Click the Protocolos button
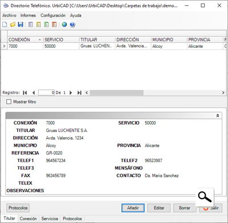This screenshot has width=228, height=223. 18,208
